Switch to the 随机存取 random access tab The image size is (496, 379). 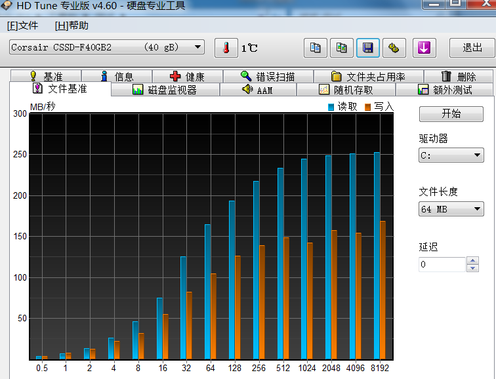pos(346,90)
